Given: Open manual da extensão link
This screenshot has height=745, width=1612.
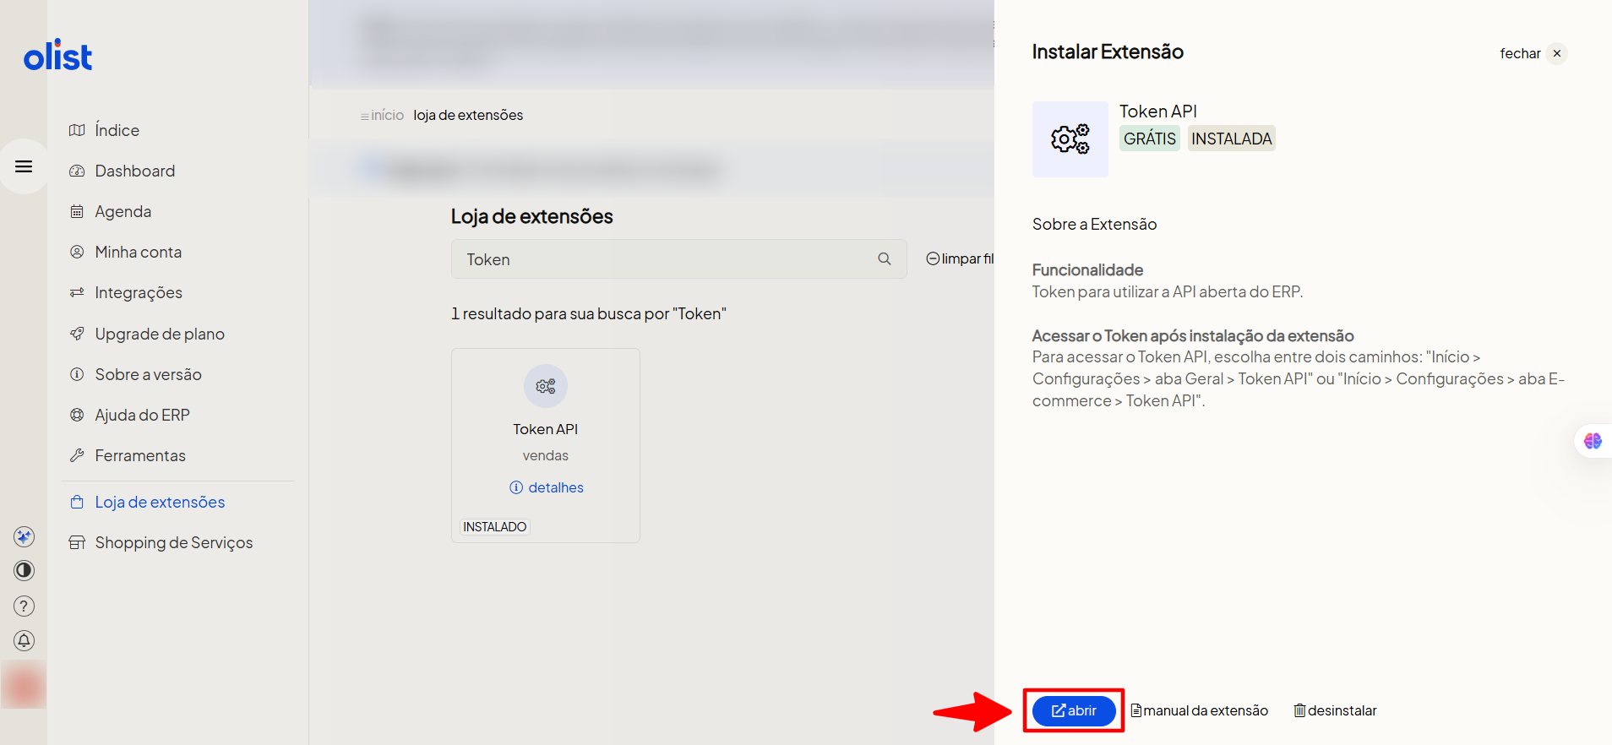Looking at the screenshot, I should (1200, 710).
